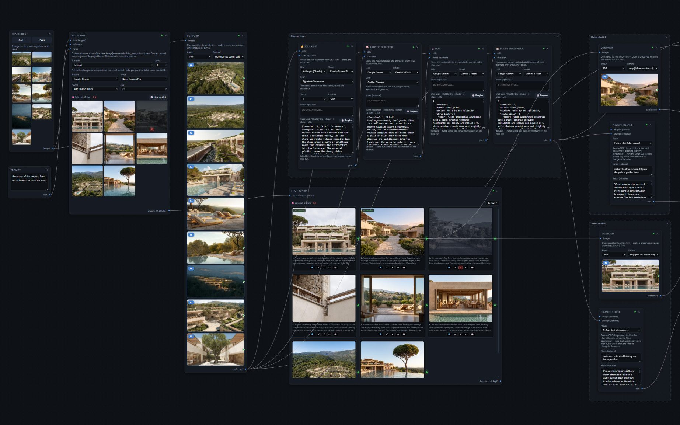Image resolution: width=680 pixels, height=425 pixels.
Task: Open magnifier icon under shot 5
Action: (381, 334)
